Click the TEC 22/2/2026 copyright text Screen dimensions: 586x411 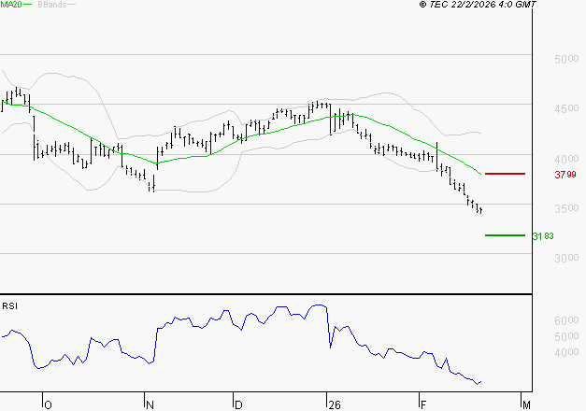[478, 5]
